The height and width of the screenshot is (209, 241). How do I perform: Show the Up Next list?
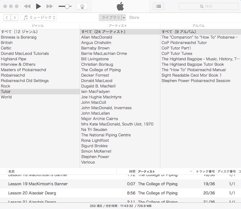158,6
